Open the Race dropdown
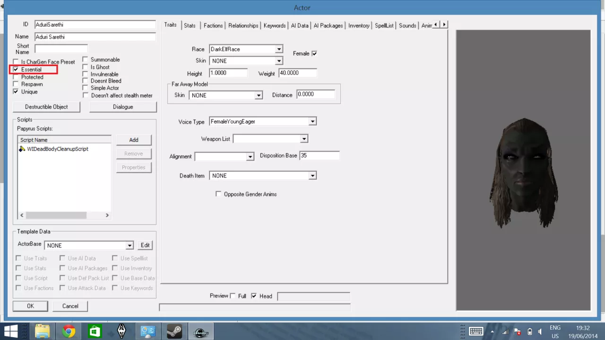Image resolution: width=605 pixels, height=340 pixels. coord(279,49)
